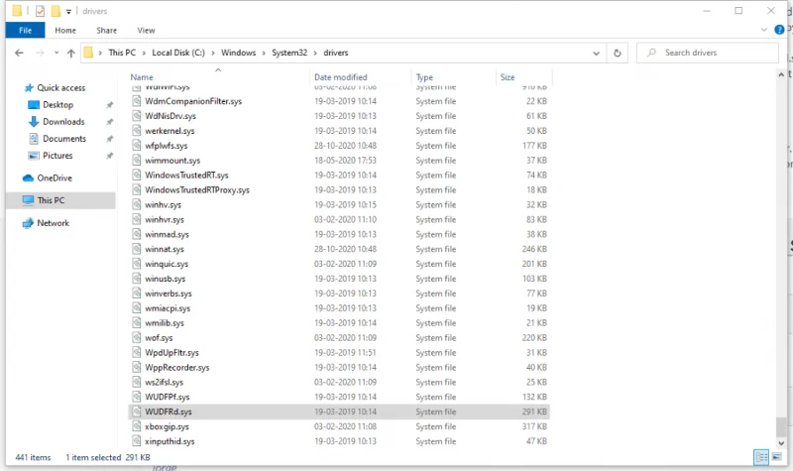The image size is (793, 471).
Task: Click the file list scroll up arrow
Action: pos(781,75)
